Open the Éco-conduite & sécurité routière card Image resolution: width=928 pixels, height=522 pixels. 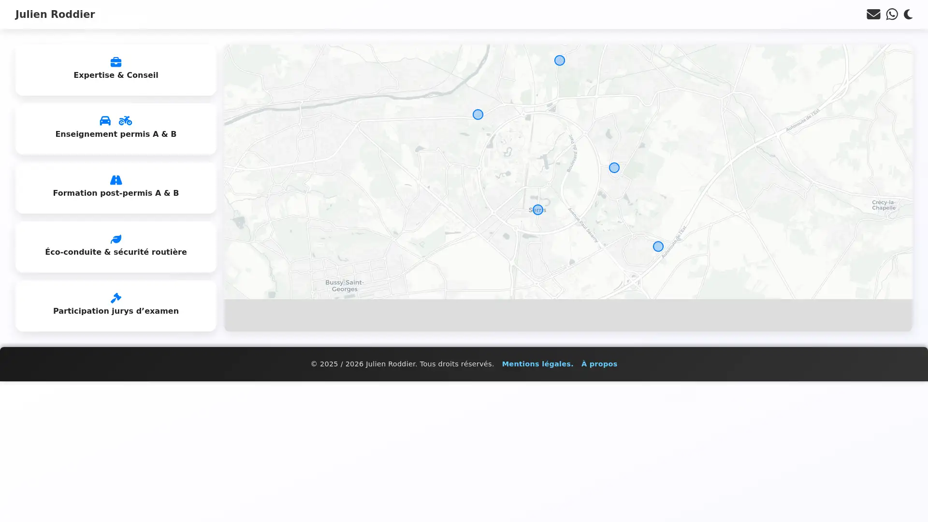click(x=116, y=247)
